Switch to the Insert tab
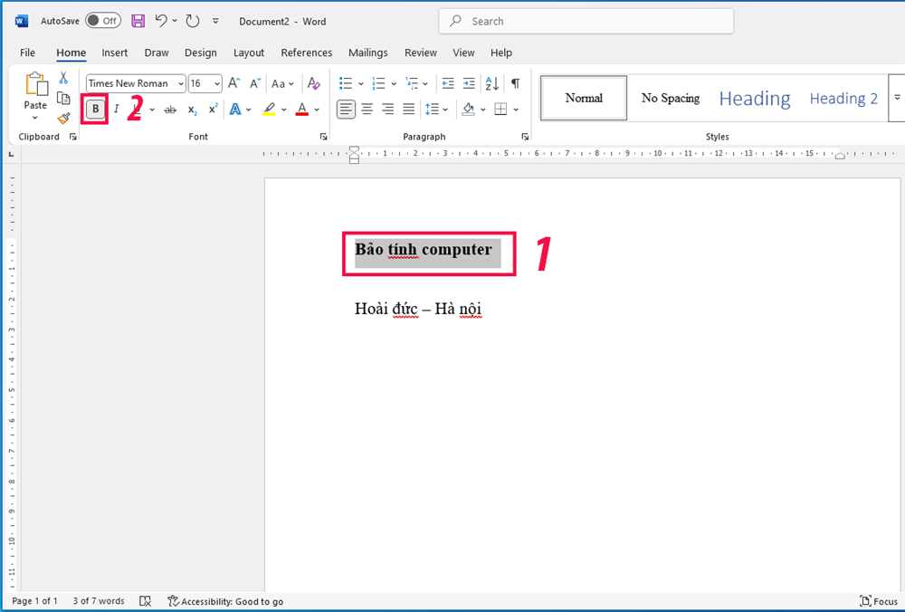The height and width of the screenshot is (612, 905). click(114, 53)
